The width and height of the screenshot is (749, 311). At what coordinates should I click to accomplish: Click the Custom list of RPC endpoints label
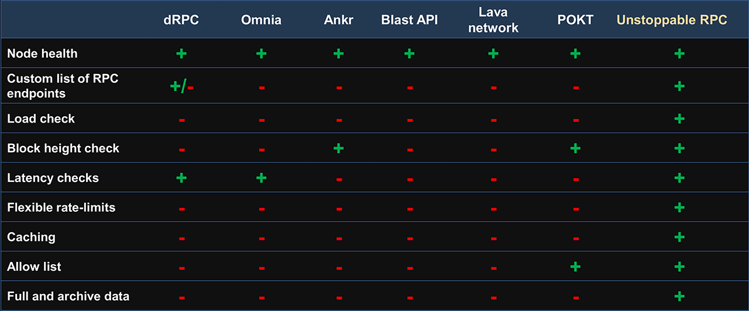pyautogui.click(x=63, y=86)
